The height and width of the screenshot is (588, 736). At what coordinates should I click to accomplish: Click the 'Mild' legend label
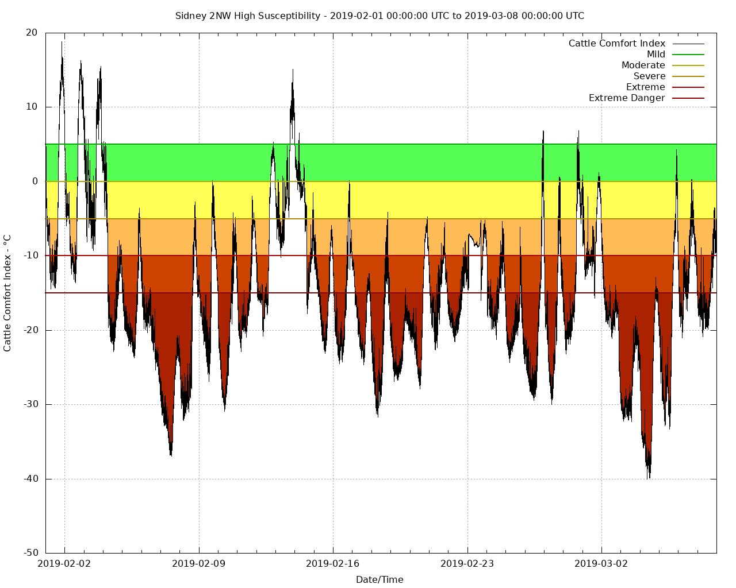[x=655, y=55]
